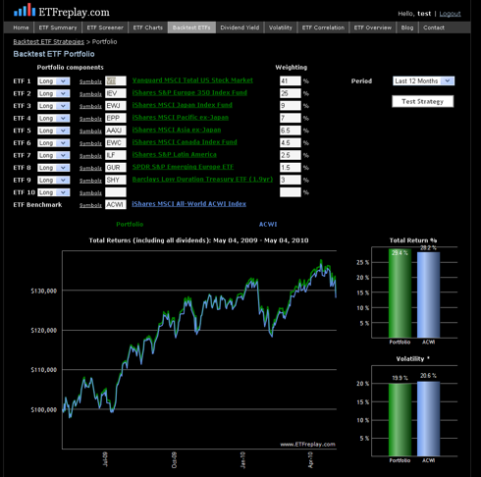The height and width of the screenshot is (477, 481).
Task: Click the green Portfolio Volatility bar
Action: (x=400, y=420)
